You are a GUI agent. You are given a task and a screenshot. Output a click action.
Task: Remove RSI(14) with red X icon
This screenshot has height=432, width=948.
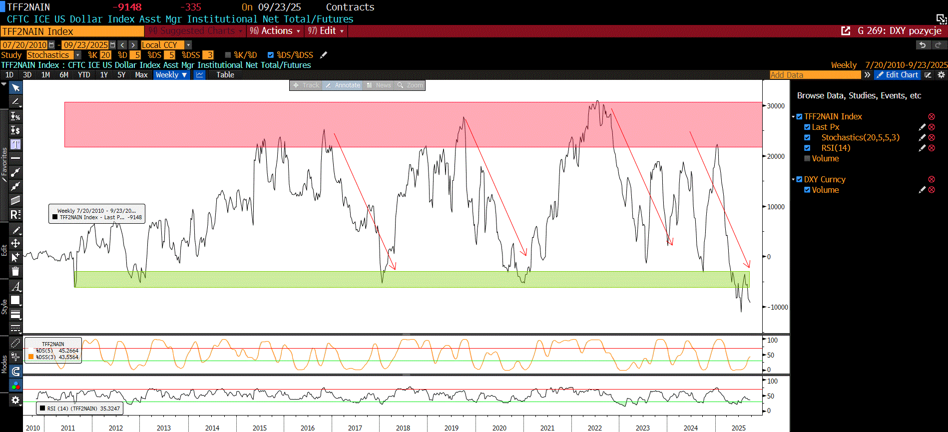pyautogui.click(x=932, y=148)
